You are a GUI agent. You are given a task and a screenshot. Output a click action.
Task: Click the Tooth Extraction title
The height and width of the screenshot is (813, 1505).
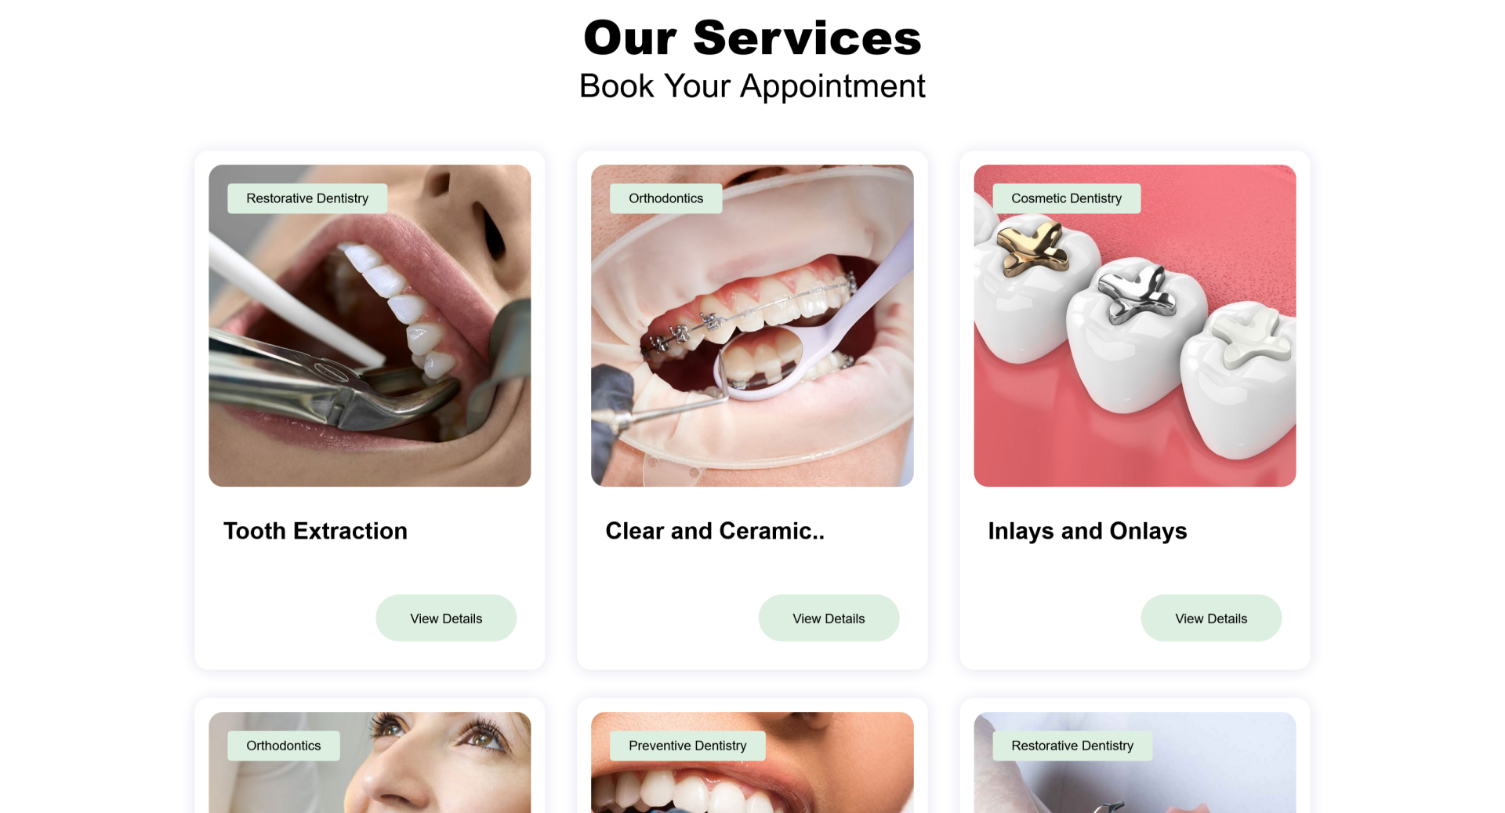pyautogui.click(x=315, y=531)
